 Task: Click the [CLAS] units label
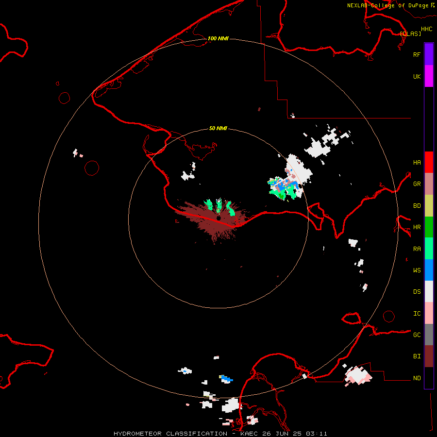[410, 34]
